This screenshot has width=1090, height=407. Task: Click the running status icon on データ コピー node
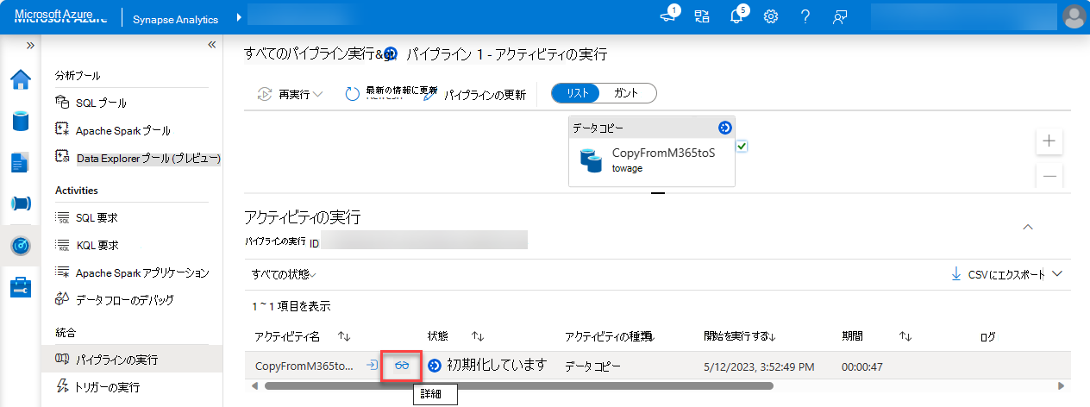point(724,128)
